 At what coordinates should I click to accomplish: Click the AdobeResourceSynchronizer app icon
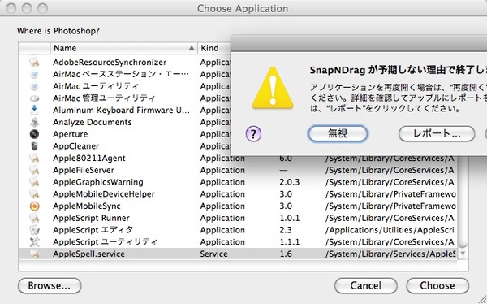(x=34, y=62)
